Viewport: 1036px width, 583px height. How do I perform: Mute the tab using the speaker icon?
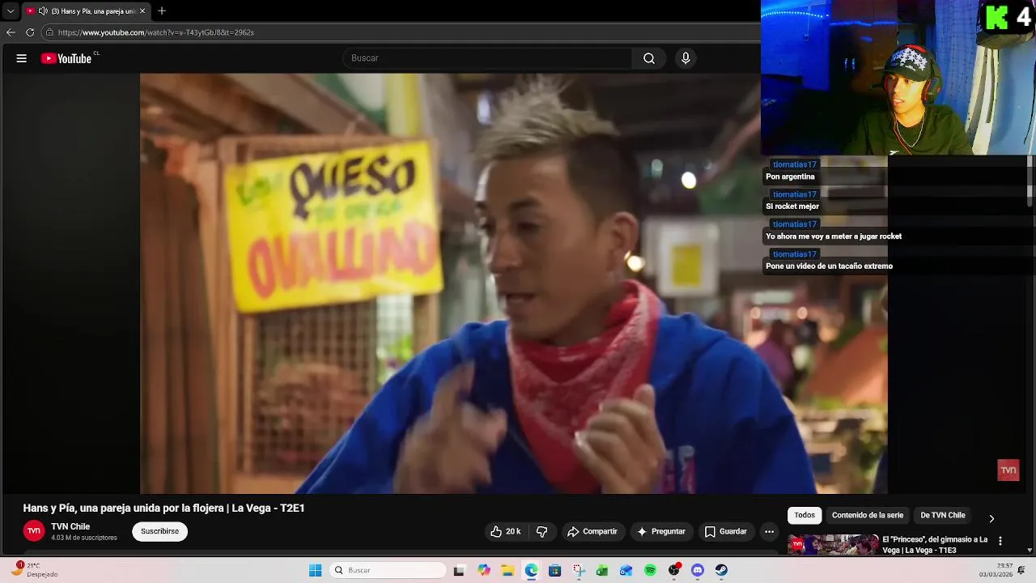pos(43,11)
